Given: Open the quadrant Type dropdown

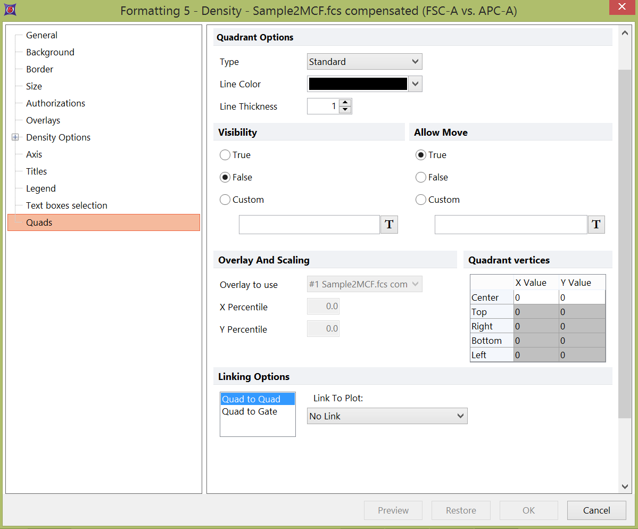Looking at the screenshot, I should [364, 62].
